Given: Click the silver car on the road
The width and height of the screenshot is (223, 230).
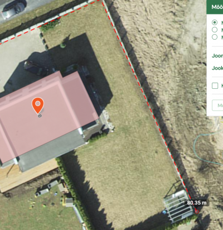Looking at the screenshot, I should click(x=13, y=9).
